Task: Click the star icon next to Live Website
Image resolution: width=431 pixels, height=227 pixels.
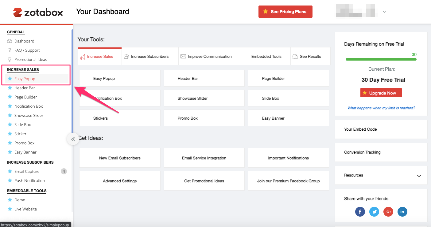Action: 10,209
